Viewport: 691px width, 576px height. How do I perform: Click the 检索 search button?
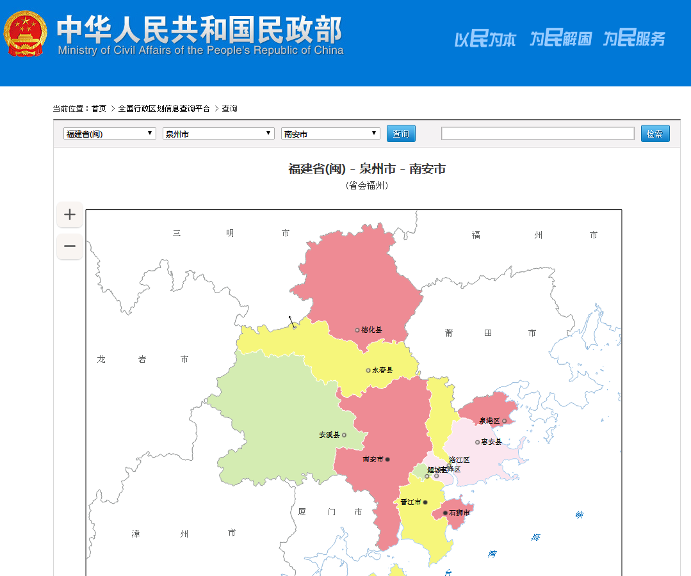(x=654, y=133)
